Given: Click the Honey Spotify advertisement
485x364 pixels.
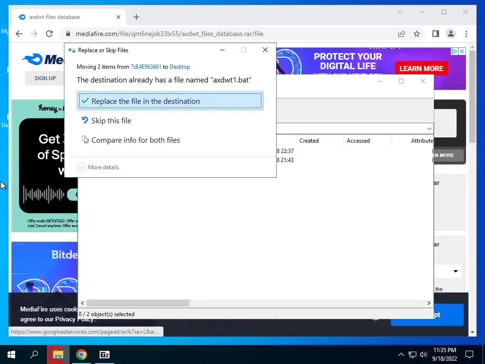Looking at the screenshot, I should coord(44,165).
